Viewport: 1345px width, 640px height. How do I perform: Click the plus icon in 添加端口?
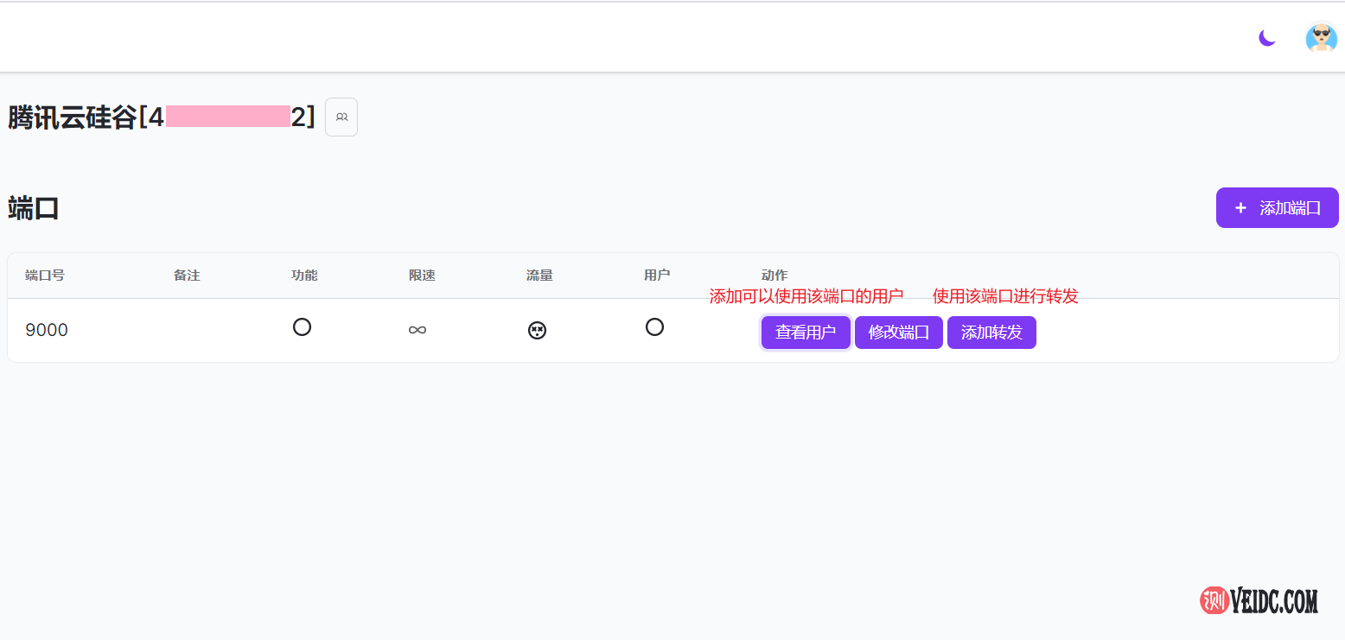pyautogui.click(x=1241, y=208)
